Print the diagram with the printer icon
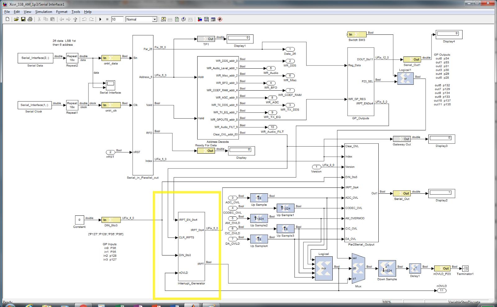The image size is (497, 307). pos(30,19)
